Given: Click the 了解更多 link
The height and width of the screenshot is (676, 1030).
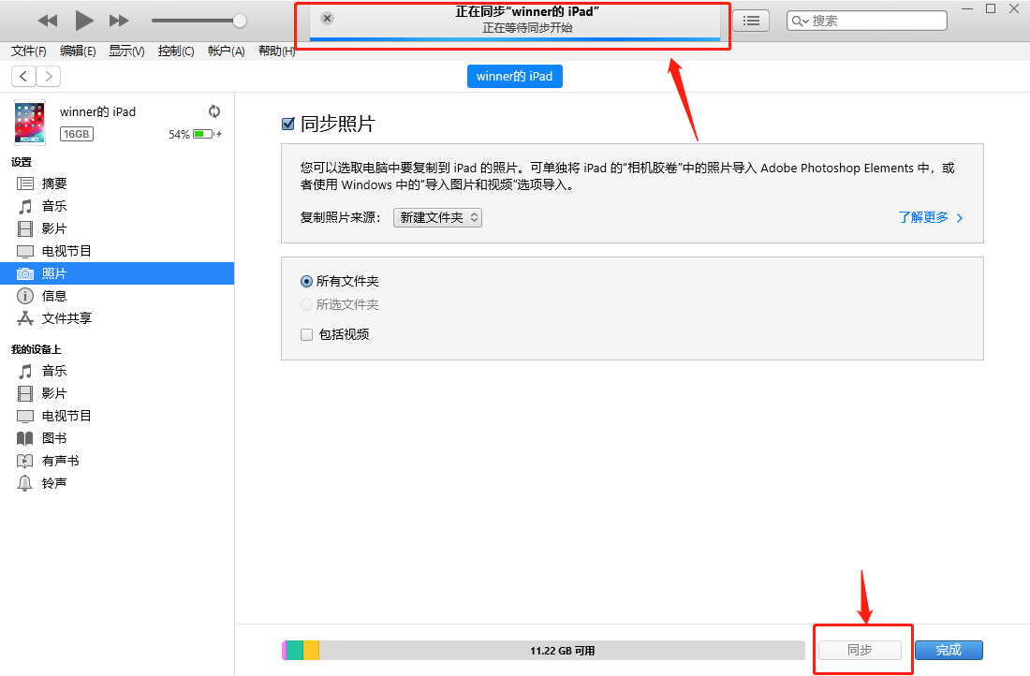Looking at the screenshot, I should coord(930,217).
